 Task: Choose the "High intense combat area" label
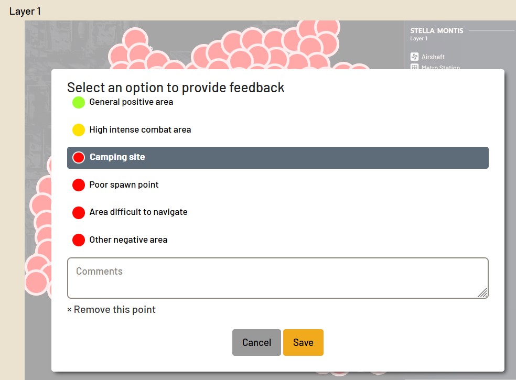[x=140, y=129]
